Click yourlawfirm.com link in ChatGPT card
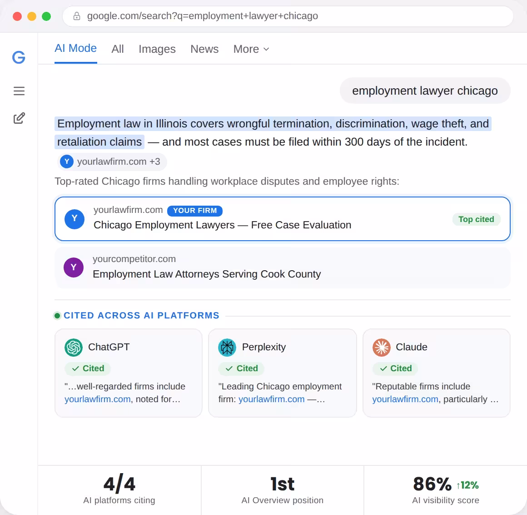 [x=98, y=399]
